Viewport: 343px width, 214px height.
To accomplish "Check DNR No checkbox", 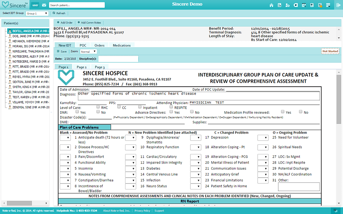I will click(x=98, y=112).
